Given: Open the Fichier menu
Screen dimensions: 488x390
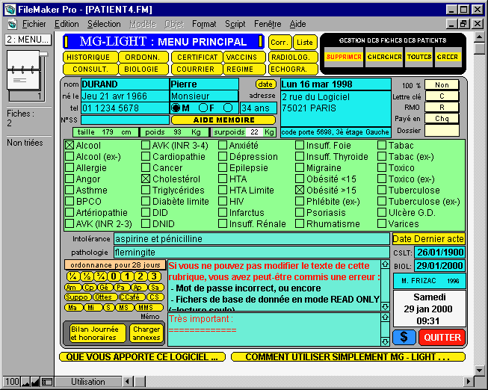Looking at the screenshot, I should (x=34, y=24).
